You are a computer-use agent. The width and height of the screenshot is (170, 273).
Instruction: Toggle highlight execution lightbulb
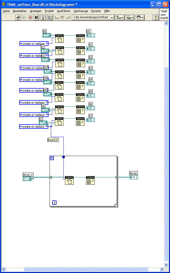coord(43,17)
